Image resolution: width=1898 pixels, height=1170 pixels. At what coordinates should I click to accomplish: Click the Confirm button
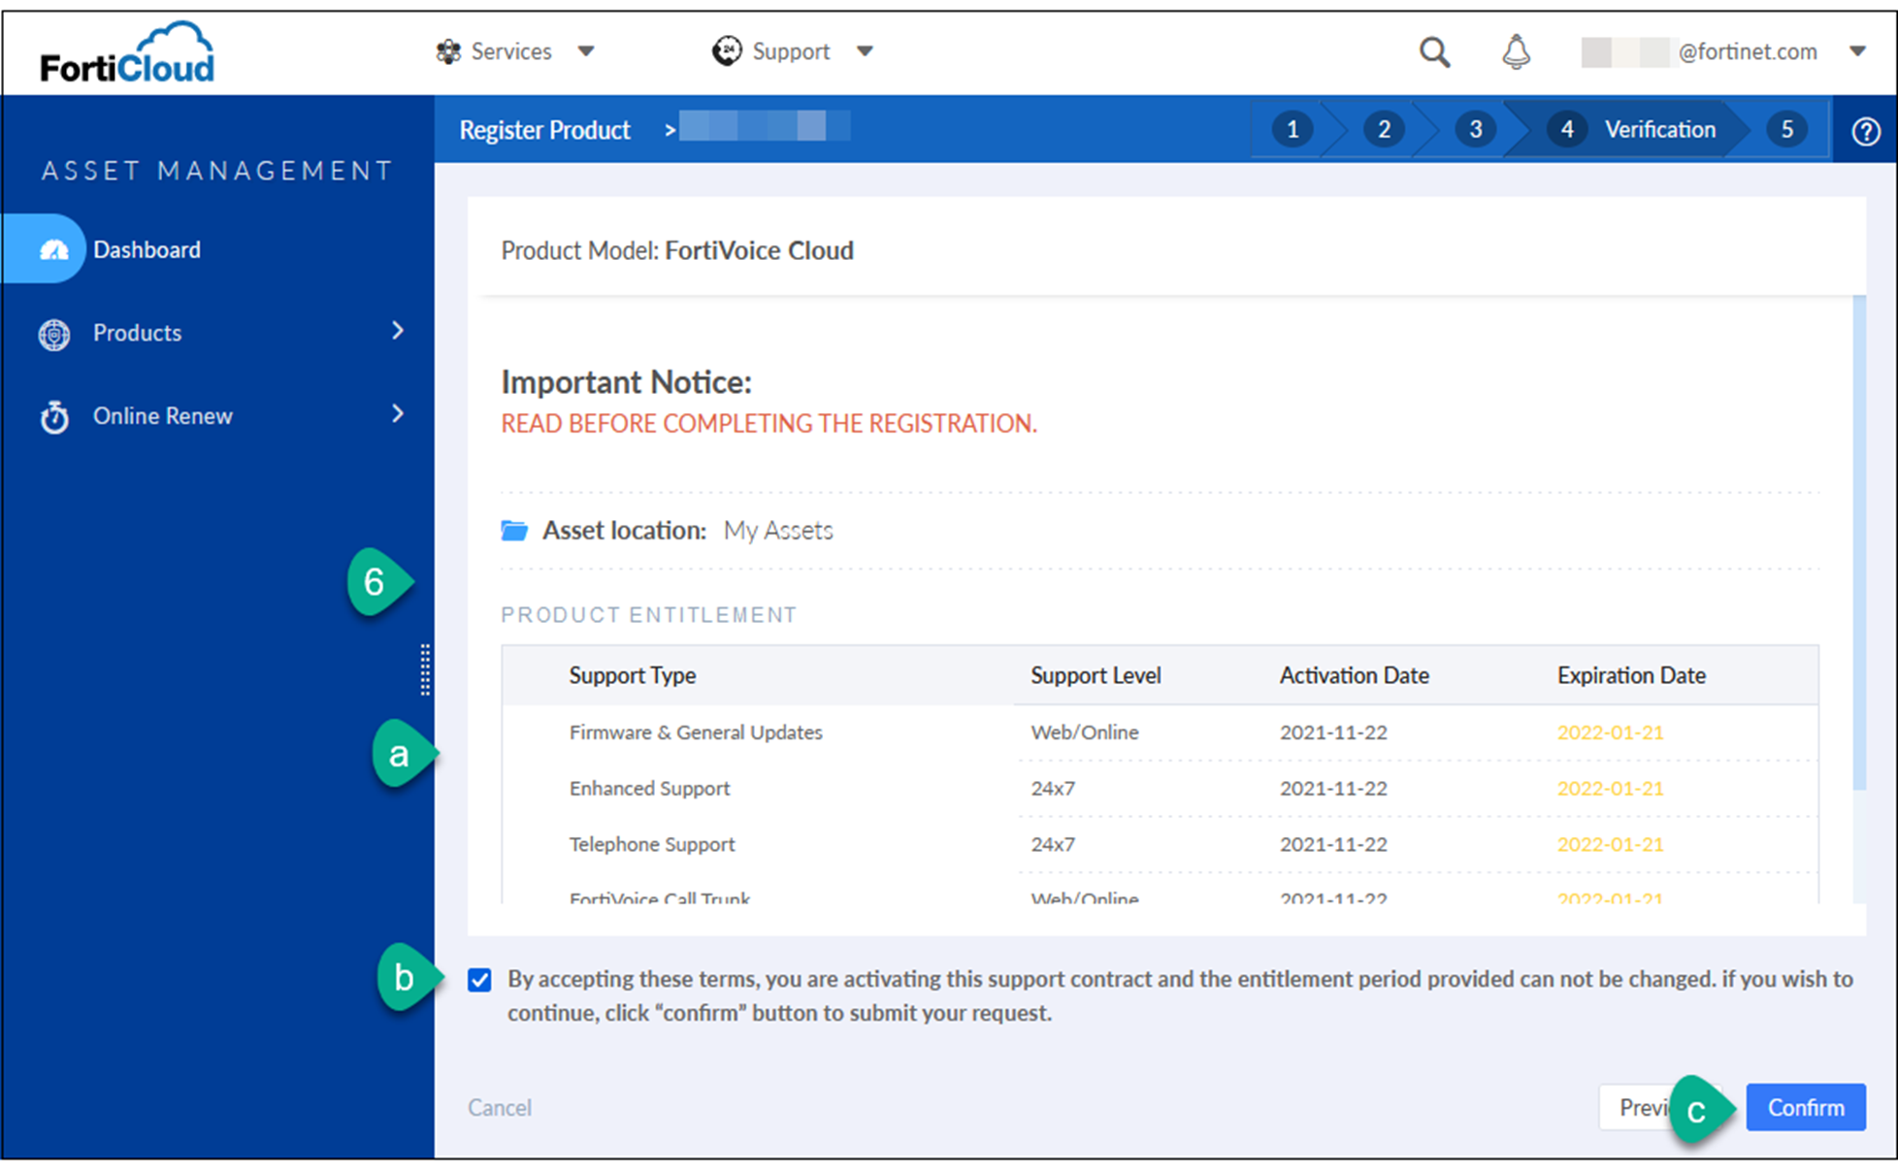coord(1805,1107)
